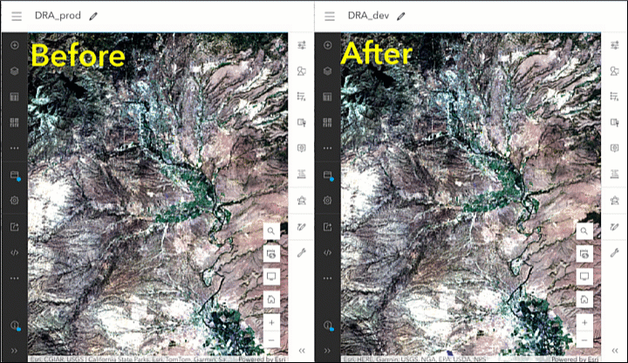Click the embed code icon in DRA_prod toolbar
Viewport: 628px width, 363px height.
point(15,252)
